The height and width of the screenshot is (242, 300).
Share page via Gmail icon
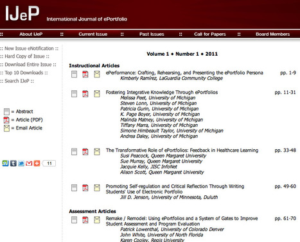tap(29, 163)
